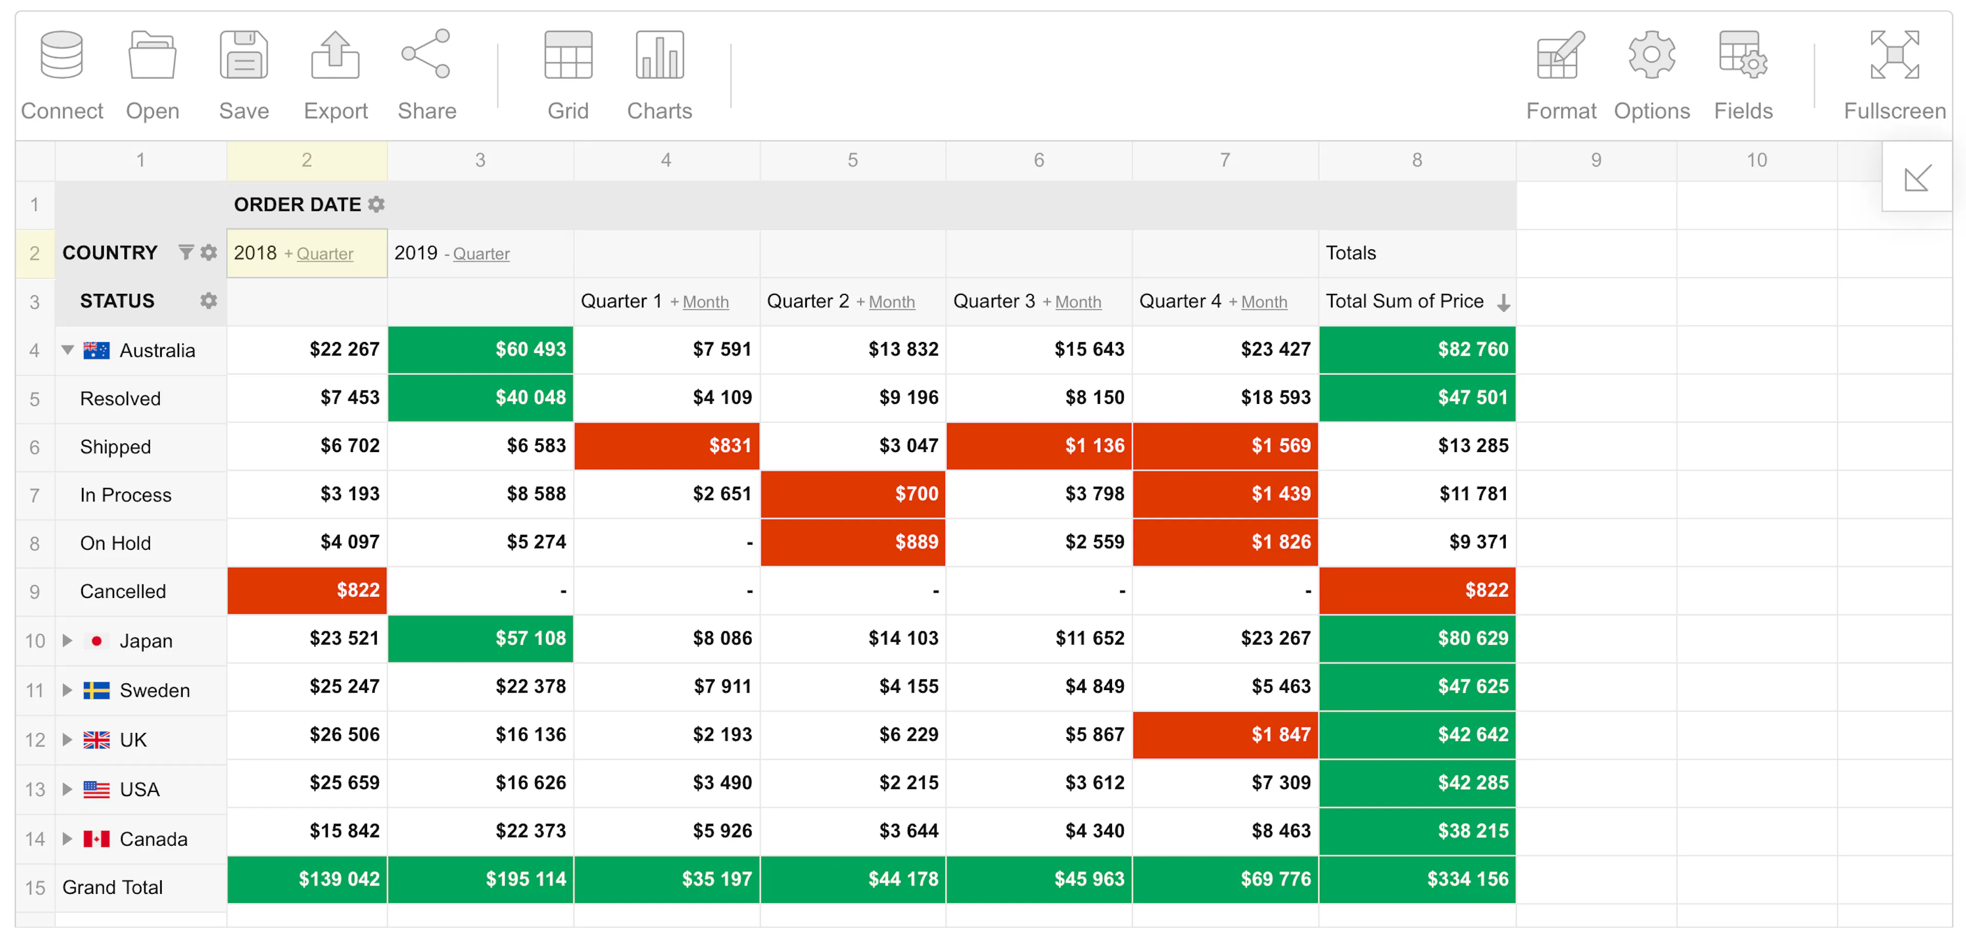
Task: Select row header number 4
Action: point(35,350)
